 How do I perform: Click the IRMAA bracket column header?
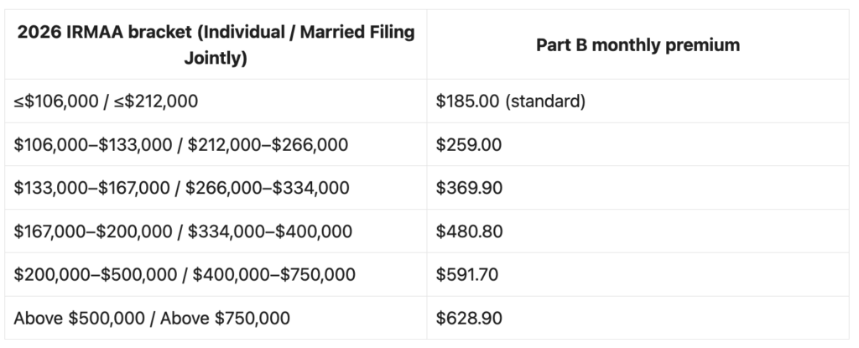click(216, 44)
